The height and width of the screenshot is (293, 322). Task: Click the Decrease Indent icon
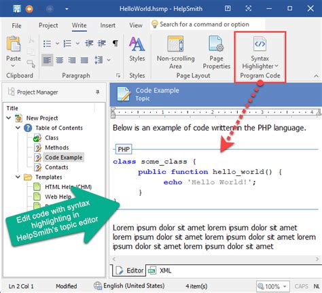point(89,43)
